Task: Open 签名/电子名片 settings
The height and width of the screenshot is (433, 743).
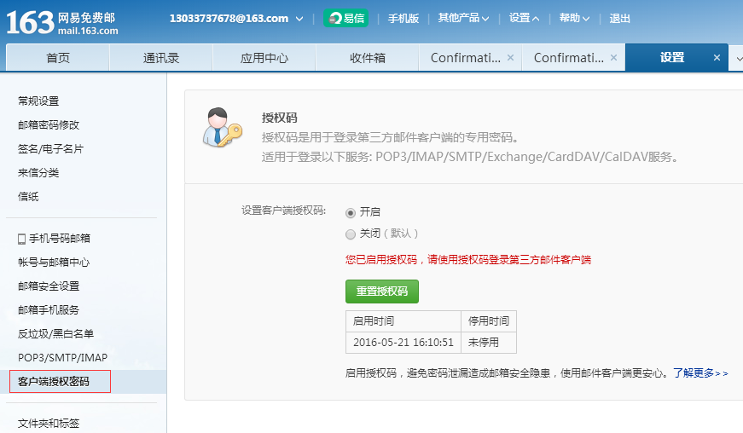Action: 50,148
